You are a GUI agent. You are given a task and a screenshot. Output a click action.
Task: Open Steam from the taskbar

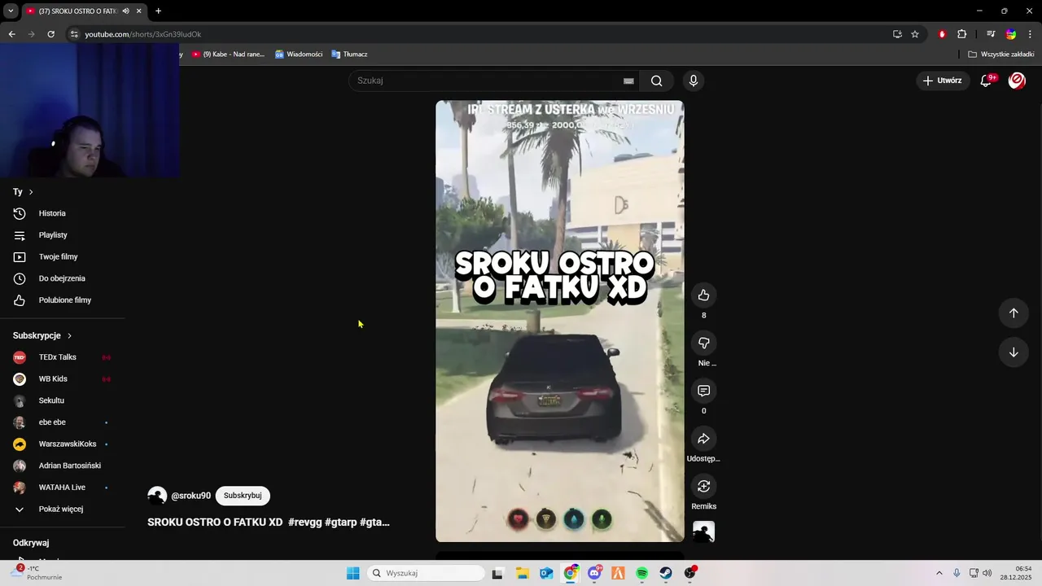(666, 573)
